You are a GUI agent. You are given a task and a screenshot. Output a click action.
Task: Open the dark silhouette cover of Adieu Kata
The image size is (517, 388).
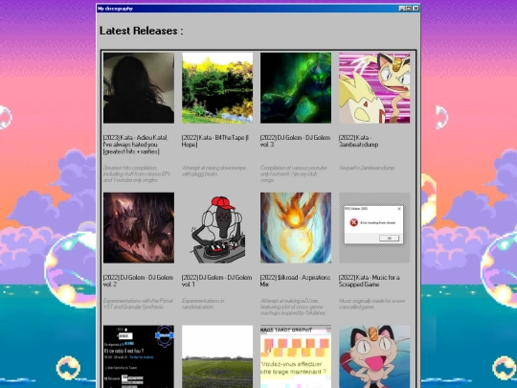coord(139,88)
